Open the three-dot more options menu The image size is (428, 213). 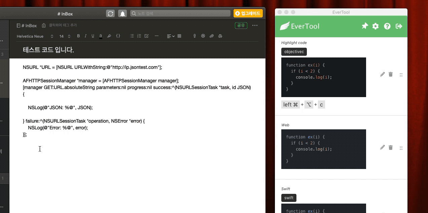click(x=255, y=25)
